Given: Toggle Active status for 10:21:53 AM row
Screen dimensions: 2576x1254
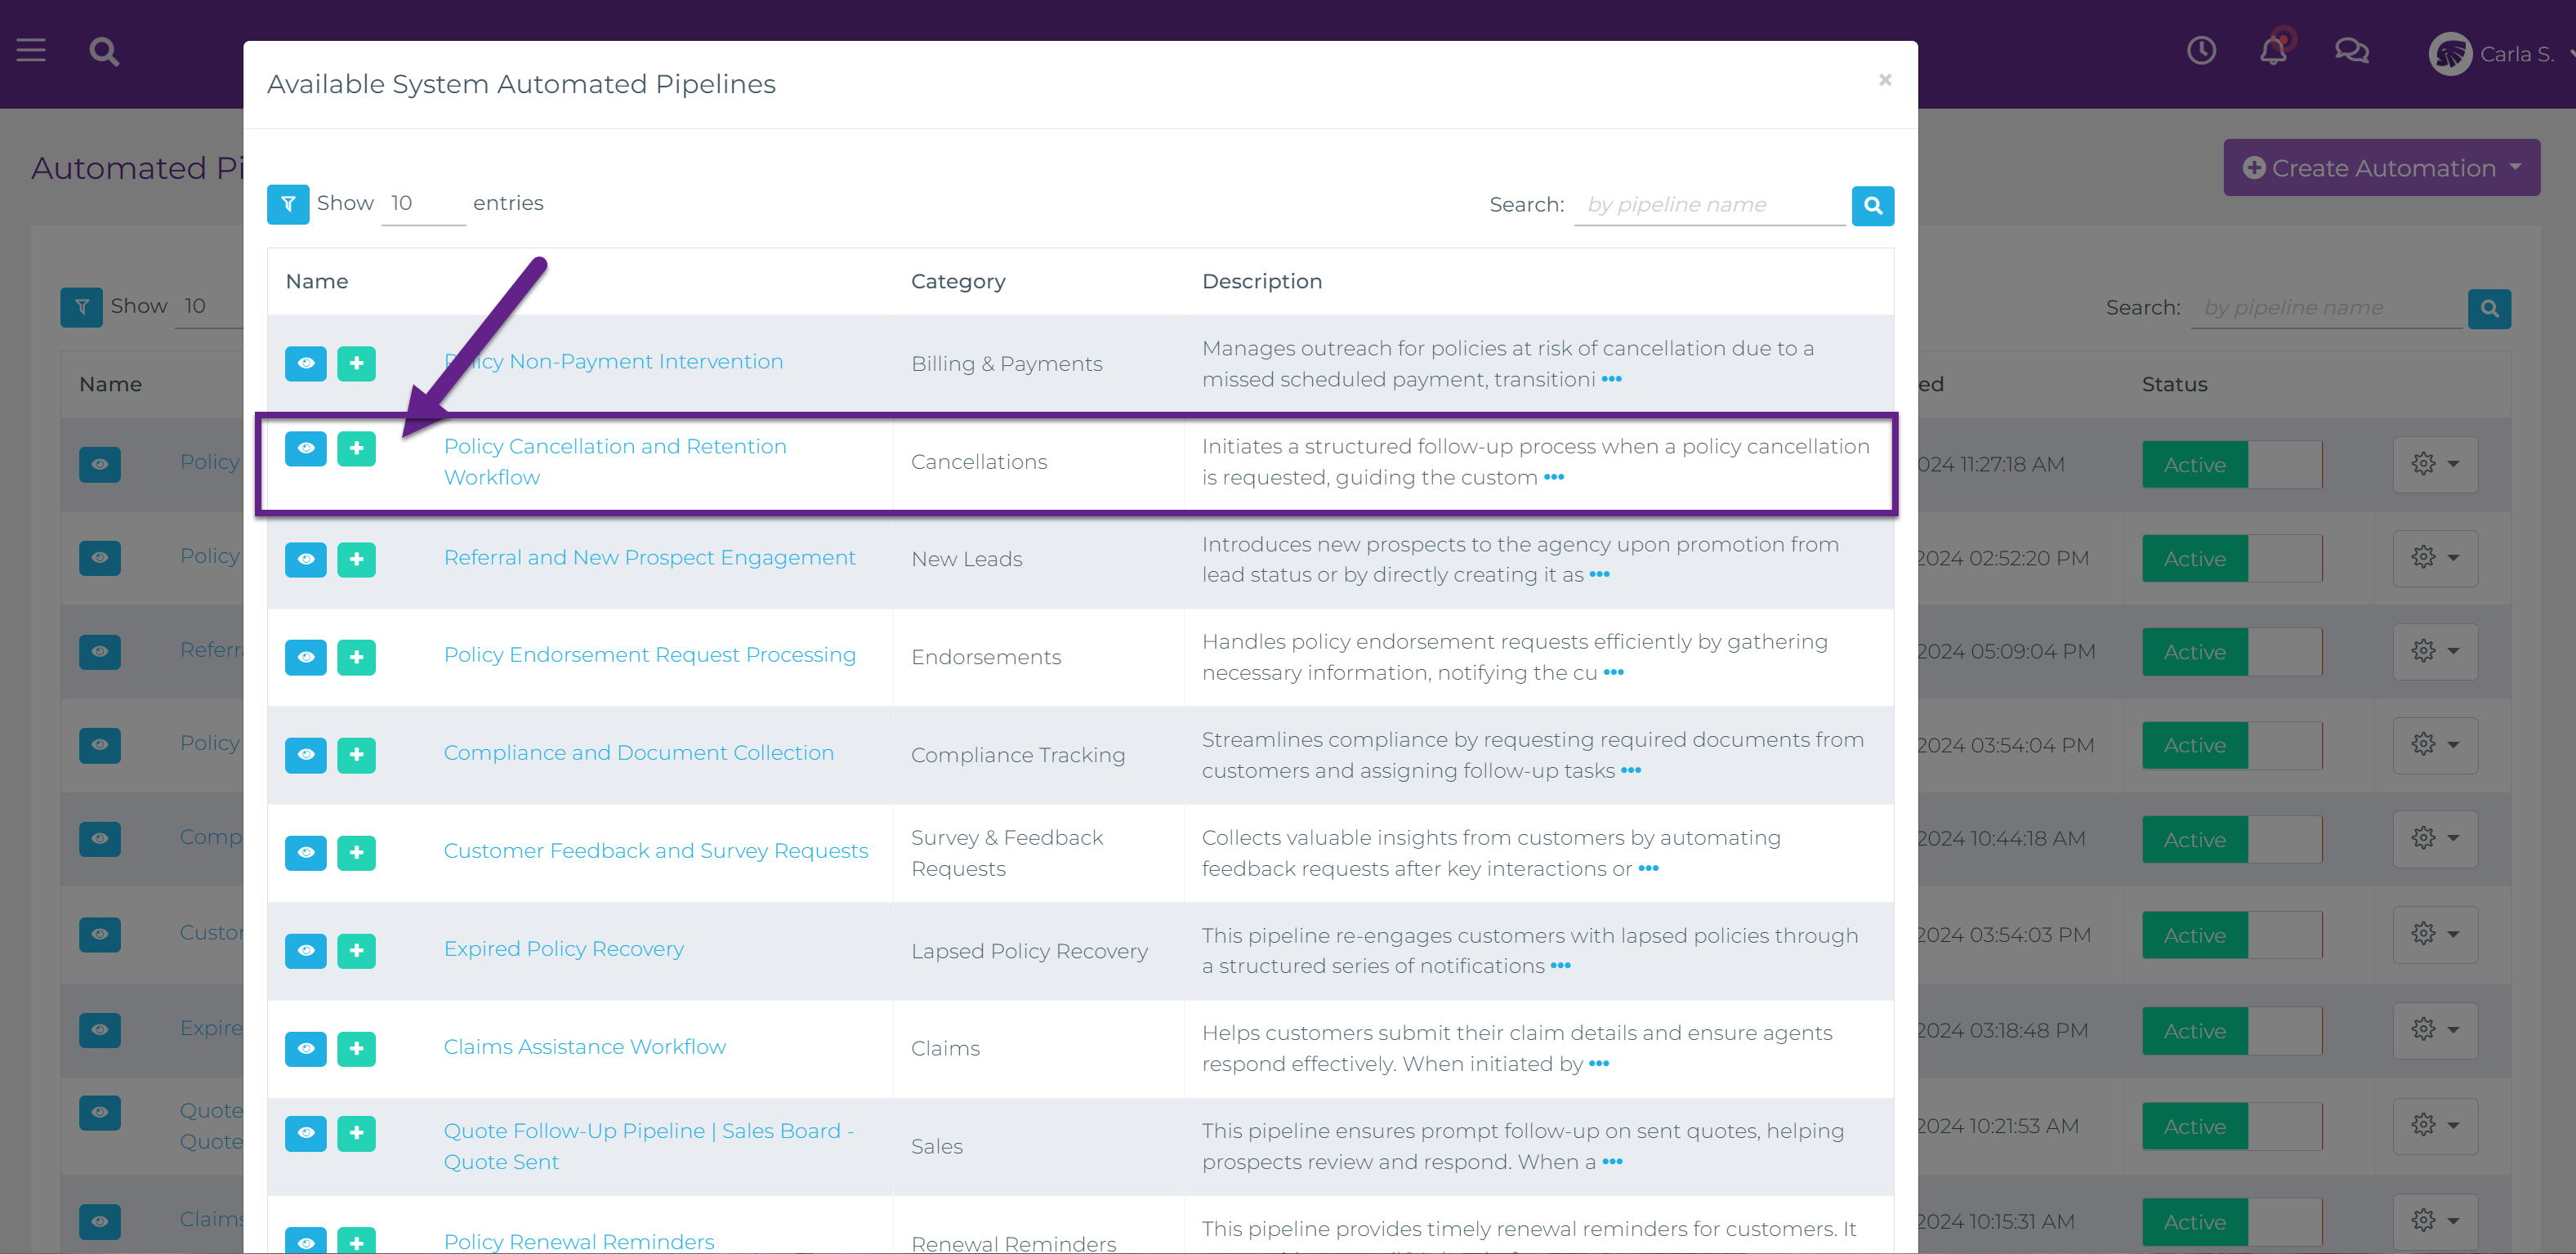Looking at the screenshot, I should 2232,1128.
